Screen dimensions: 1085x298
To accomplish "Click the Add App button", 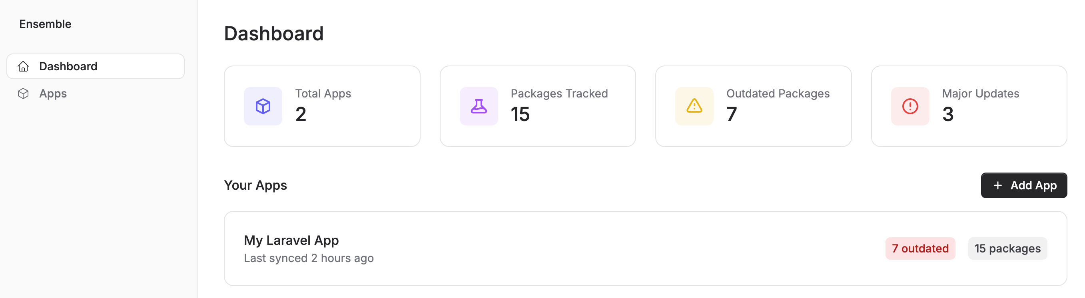I will pyautogui.click(x=1024, y=185).
